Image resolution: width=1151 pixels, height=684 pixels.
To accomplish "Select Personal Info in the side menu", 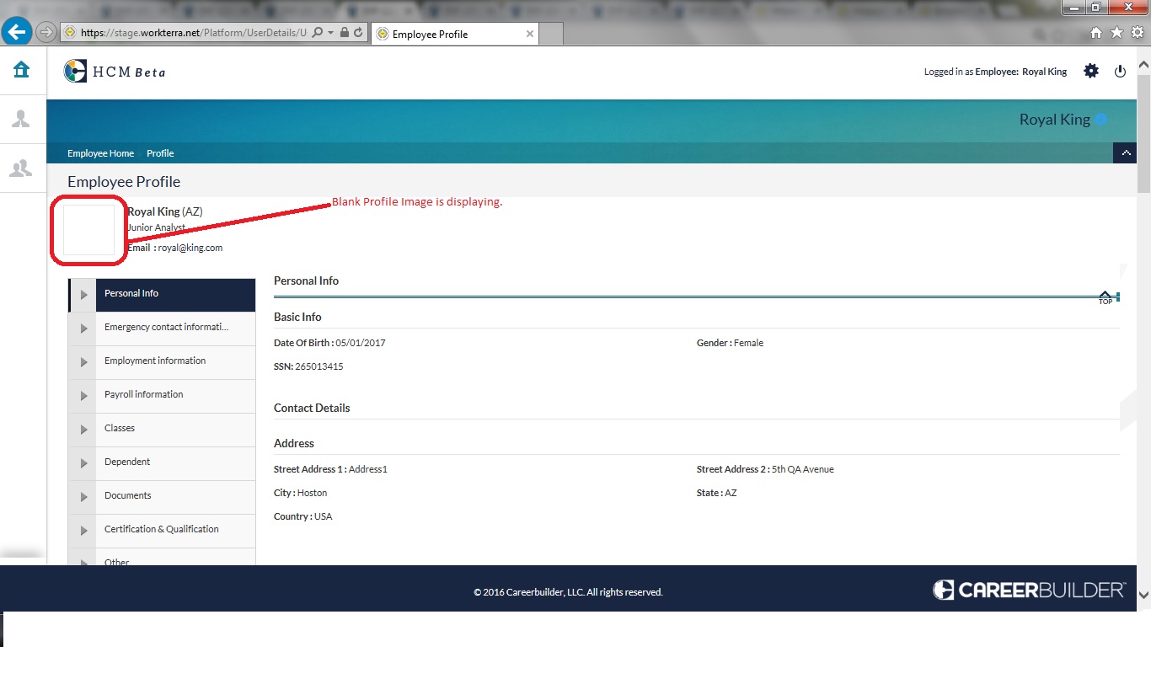I will click(x=131, y=294).
